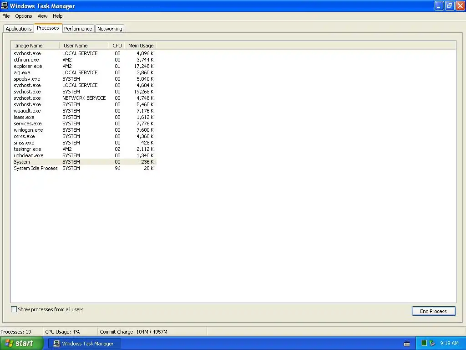The height and width of the screenshot is (350, 466).
Task: Open the File menu
Action: [6, 16]
